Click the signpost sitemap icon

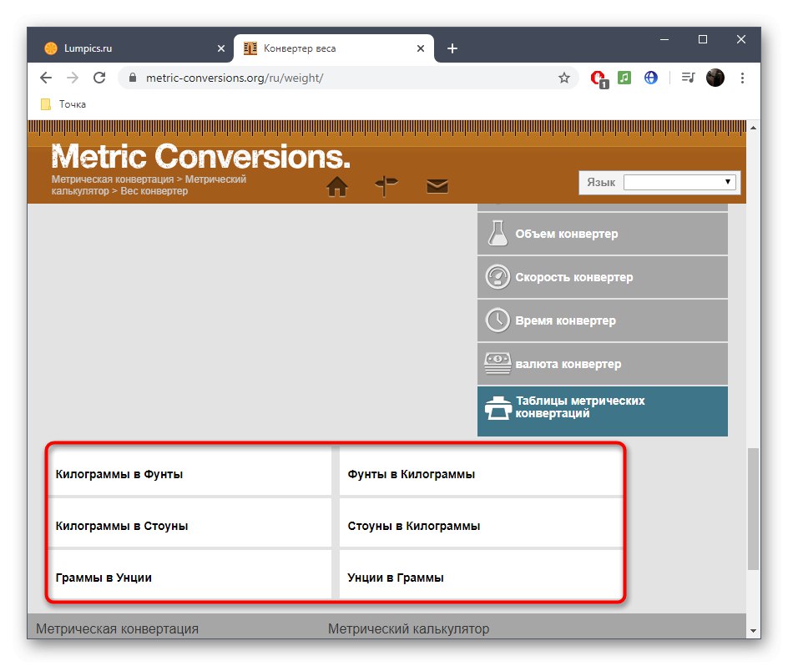386,186
